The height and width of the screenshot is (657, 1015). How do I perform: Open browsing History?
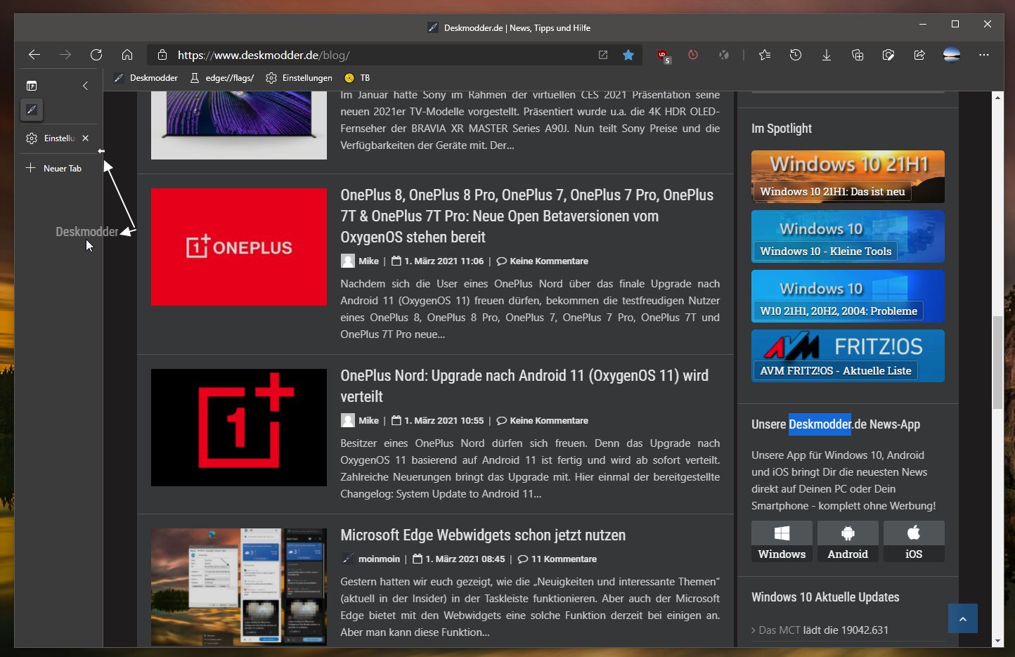[x=796, y=55]
